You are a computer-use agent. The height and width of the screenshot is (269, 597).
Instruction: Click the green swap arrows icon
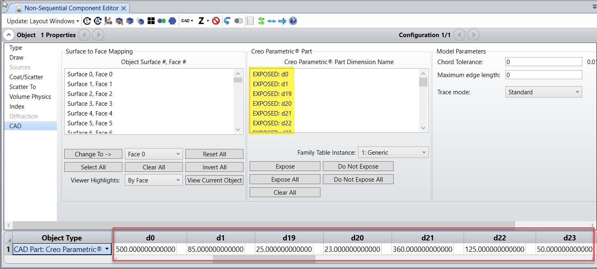pos(261,21)
